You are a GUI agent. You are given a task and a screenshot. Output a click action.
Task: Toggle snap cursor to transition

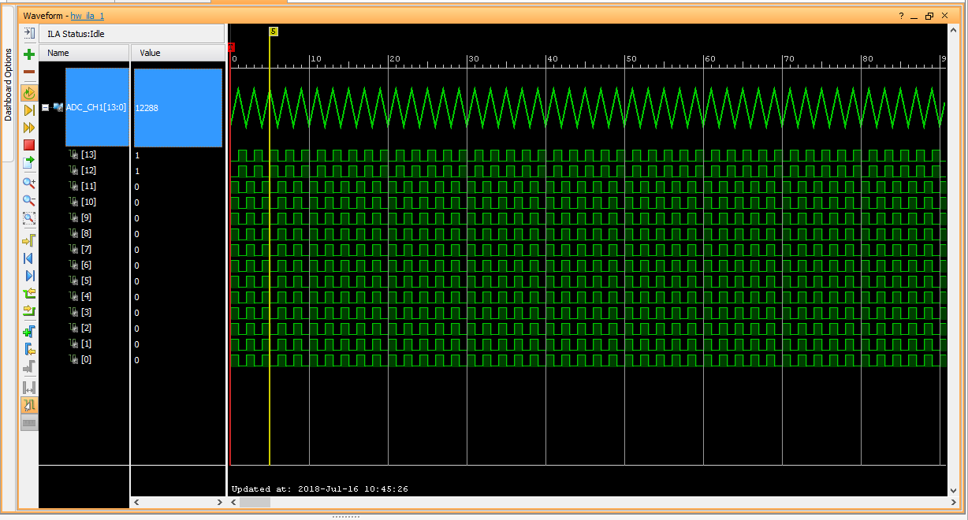point(29,405)
